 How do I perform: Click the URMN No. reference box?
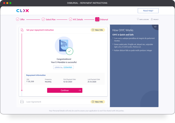pyautogui.click(x=63, y=67)
